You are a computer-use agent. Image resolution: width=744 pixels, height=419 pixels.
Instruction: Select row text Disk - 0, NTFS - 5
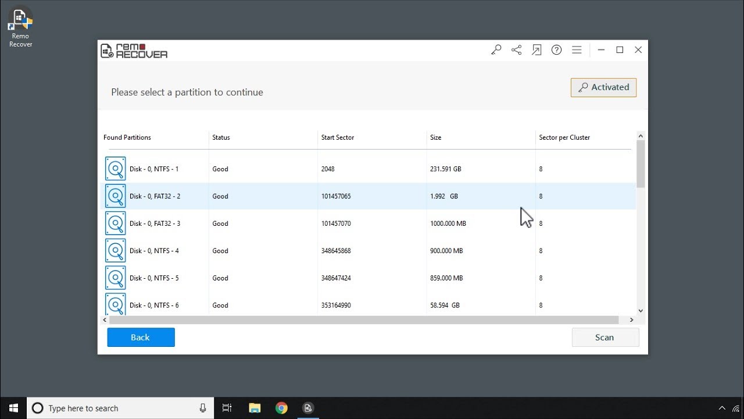(x=154, y=278)
